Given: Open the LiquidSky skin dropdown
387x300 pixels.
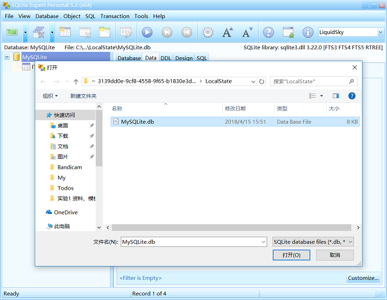Looking at the screenshot, I should pos(380,32).
